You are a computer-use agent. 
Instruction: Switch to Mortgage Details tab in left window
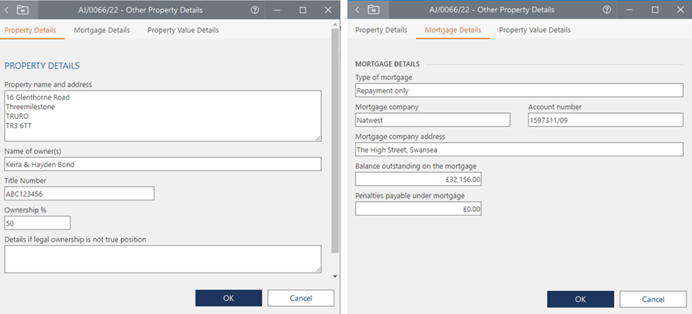[102, 30]
